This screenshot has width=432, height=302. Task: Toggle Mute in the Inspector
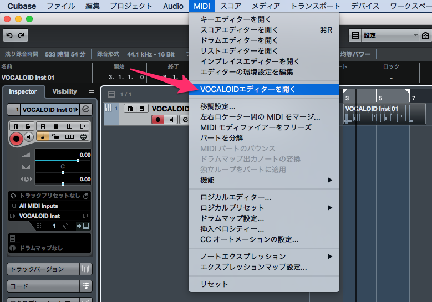coord(16,126)
